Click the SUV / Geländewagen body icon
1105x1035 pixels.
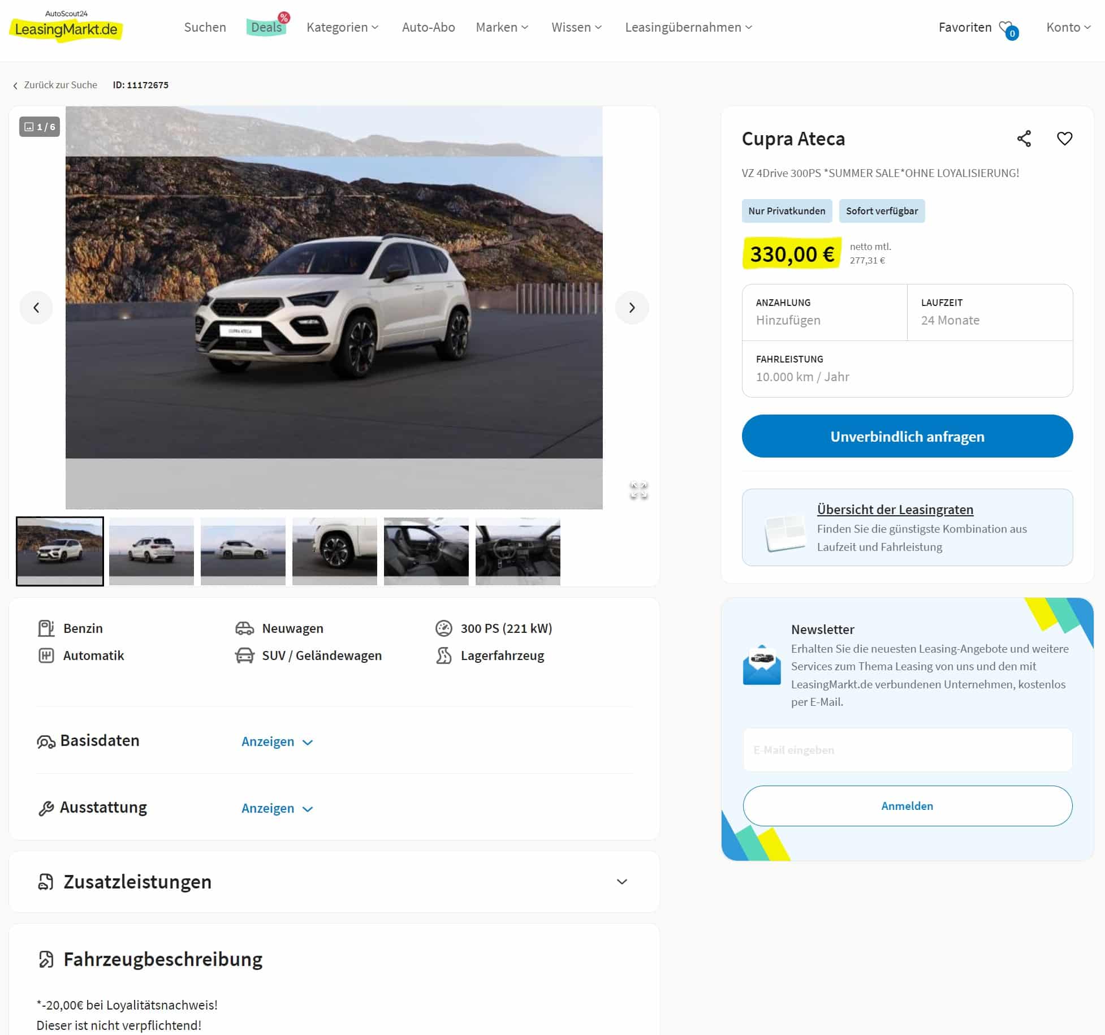point(244,655)
